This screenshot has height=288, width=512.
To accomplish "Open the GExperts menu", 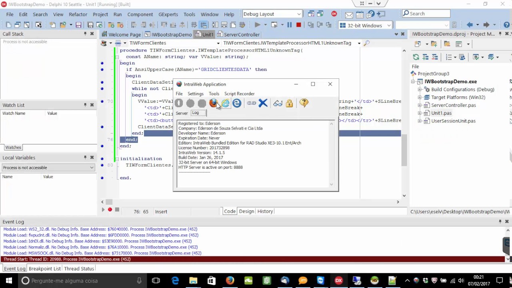I will [x=168, y=14].
